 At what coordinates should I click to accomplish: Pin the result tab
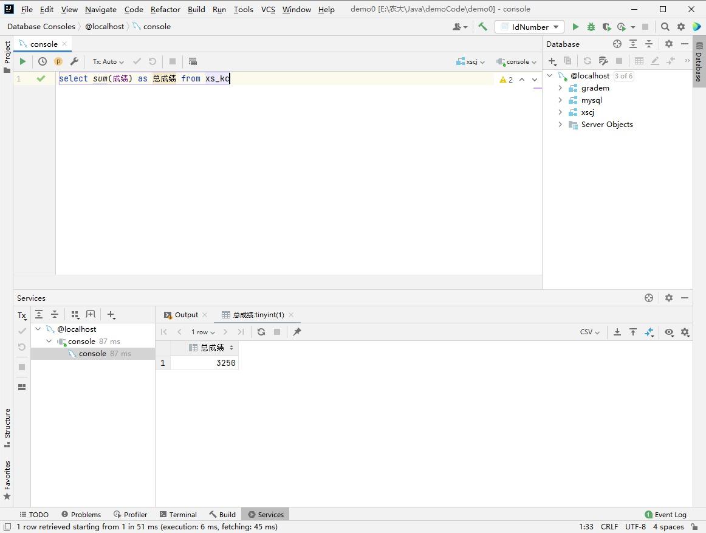click(297, 332)
